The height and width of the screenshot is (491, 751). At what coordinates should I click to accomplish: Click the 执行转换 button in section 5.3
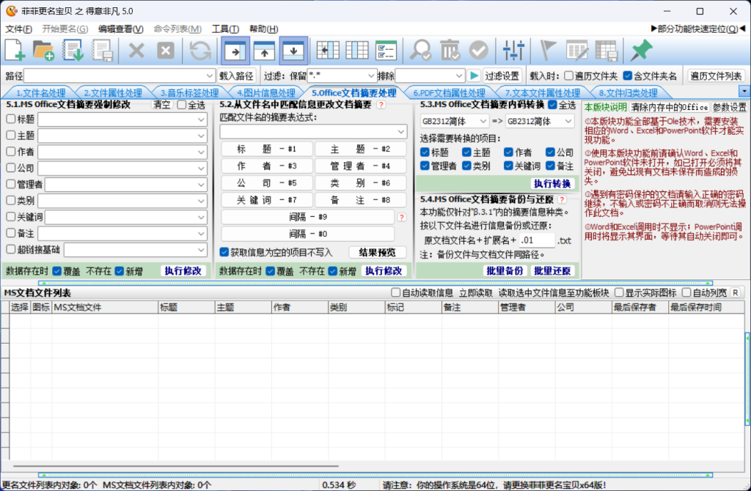coord(554,183)
